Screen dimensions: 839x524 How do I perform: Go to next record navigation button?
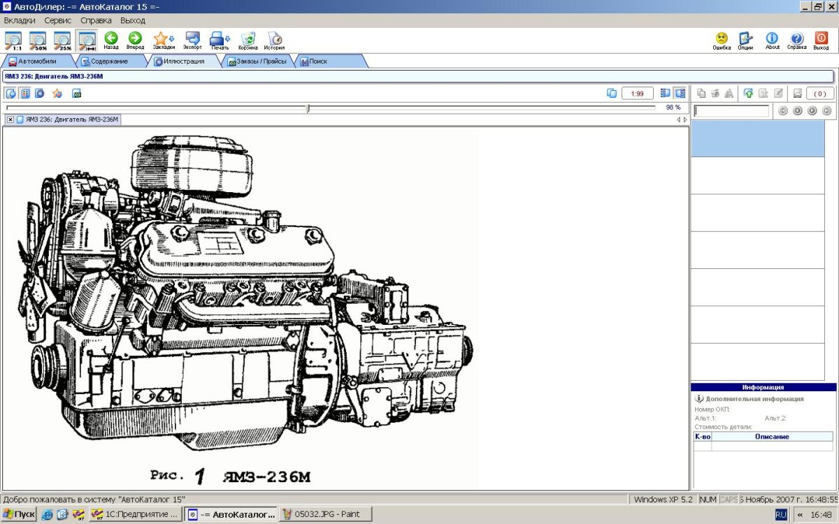coord(812,110)
